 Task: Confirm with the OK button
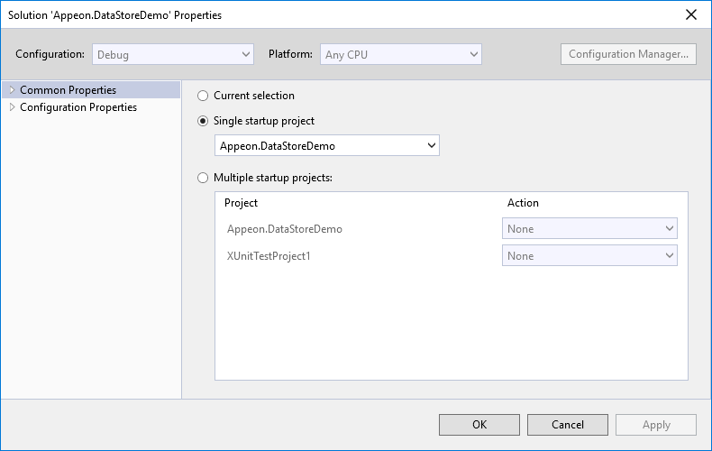tap(479, 425)
